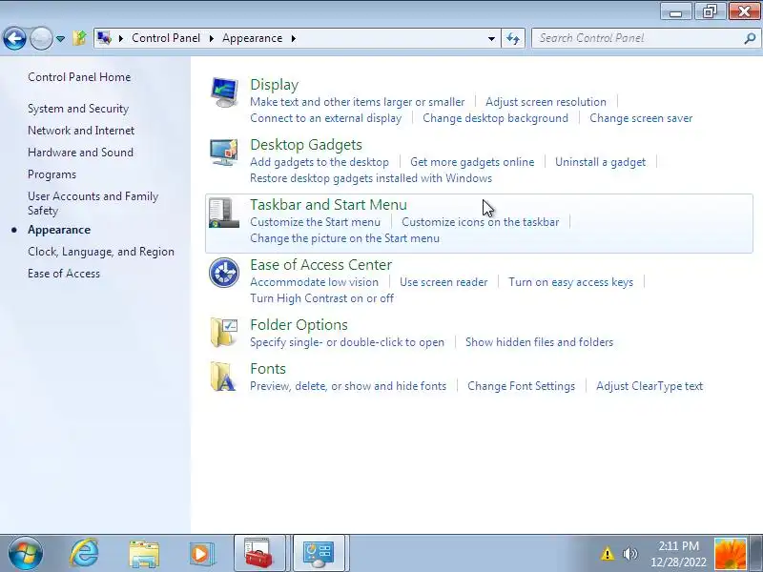Click Adjust ClearType text

click(650, 386)
